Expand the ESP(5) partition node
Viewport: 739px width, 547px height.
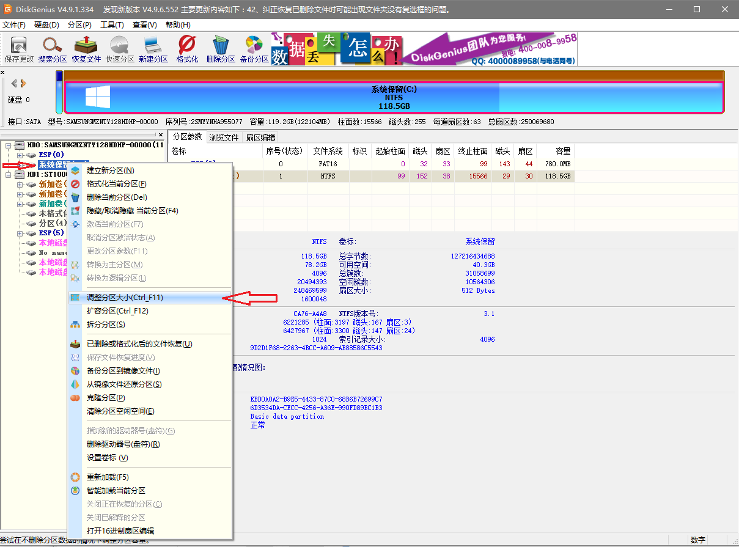(20, 233)
